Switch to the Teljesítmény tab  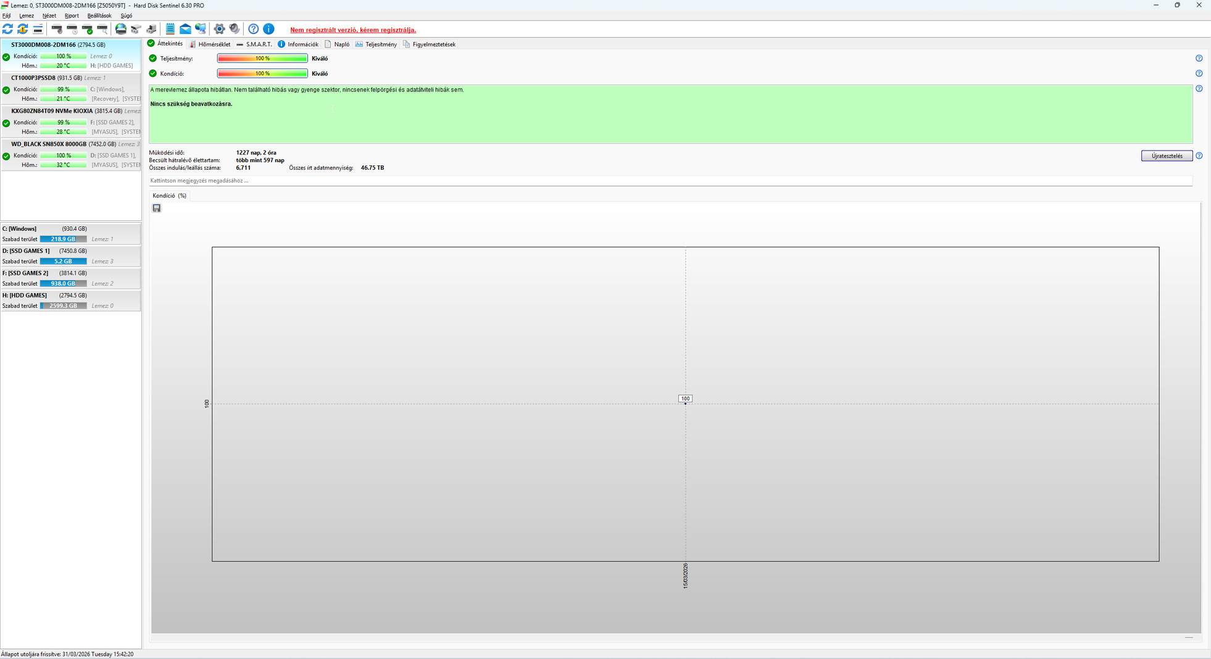coord(376,44)
